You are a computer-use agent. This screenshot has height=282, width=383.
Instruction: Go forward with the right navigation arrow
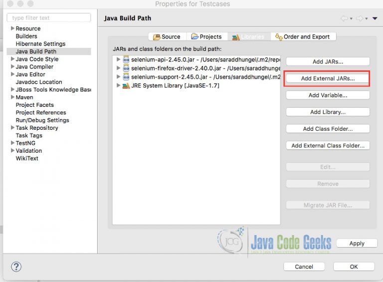[359, 18]
